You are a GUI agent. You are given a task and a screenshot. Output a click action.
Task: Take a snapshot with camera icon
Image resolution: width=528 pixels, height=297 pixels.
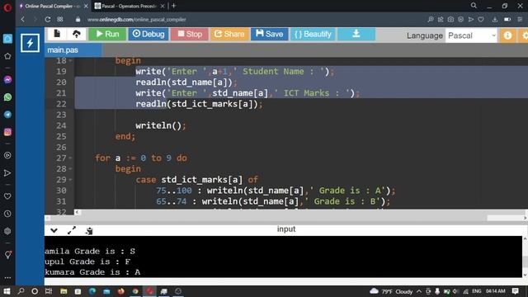[x=450, y=20]
